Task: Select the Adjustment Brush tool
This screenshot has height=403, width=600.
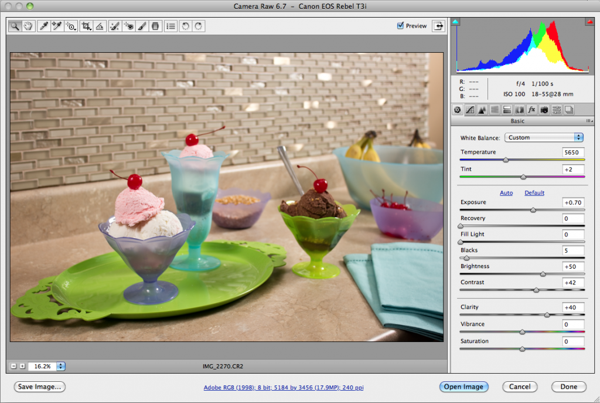Action: tap(142, 26)
